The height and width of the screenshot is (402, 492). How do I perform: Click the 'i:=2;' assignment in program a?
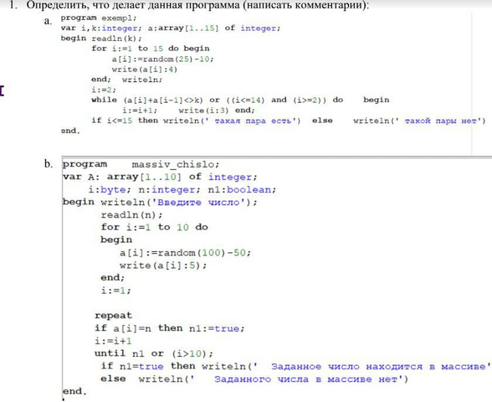coord(104,90)
